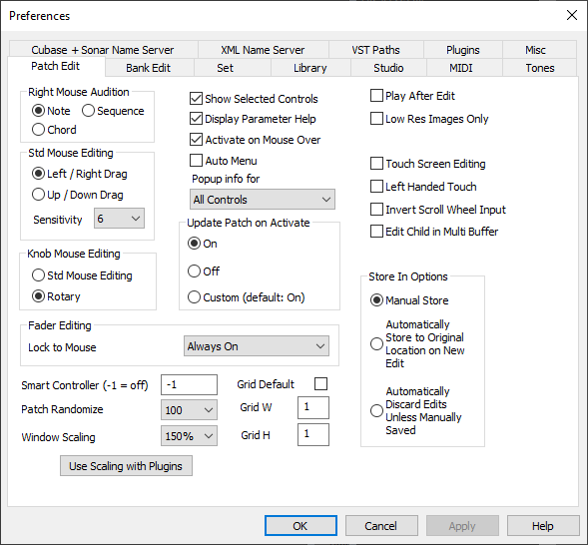Open Help for preferences
Viewport: 588px width, 545px height.
point(543,526)
